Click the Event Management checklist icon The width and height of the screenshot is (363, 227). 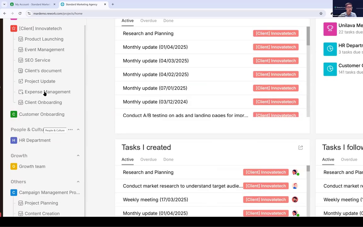pos(20,49)
